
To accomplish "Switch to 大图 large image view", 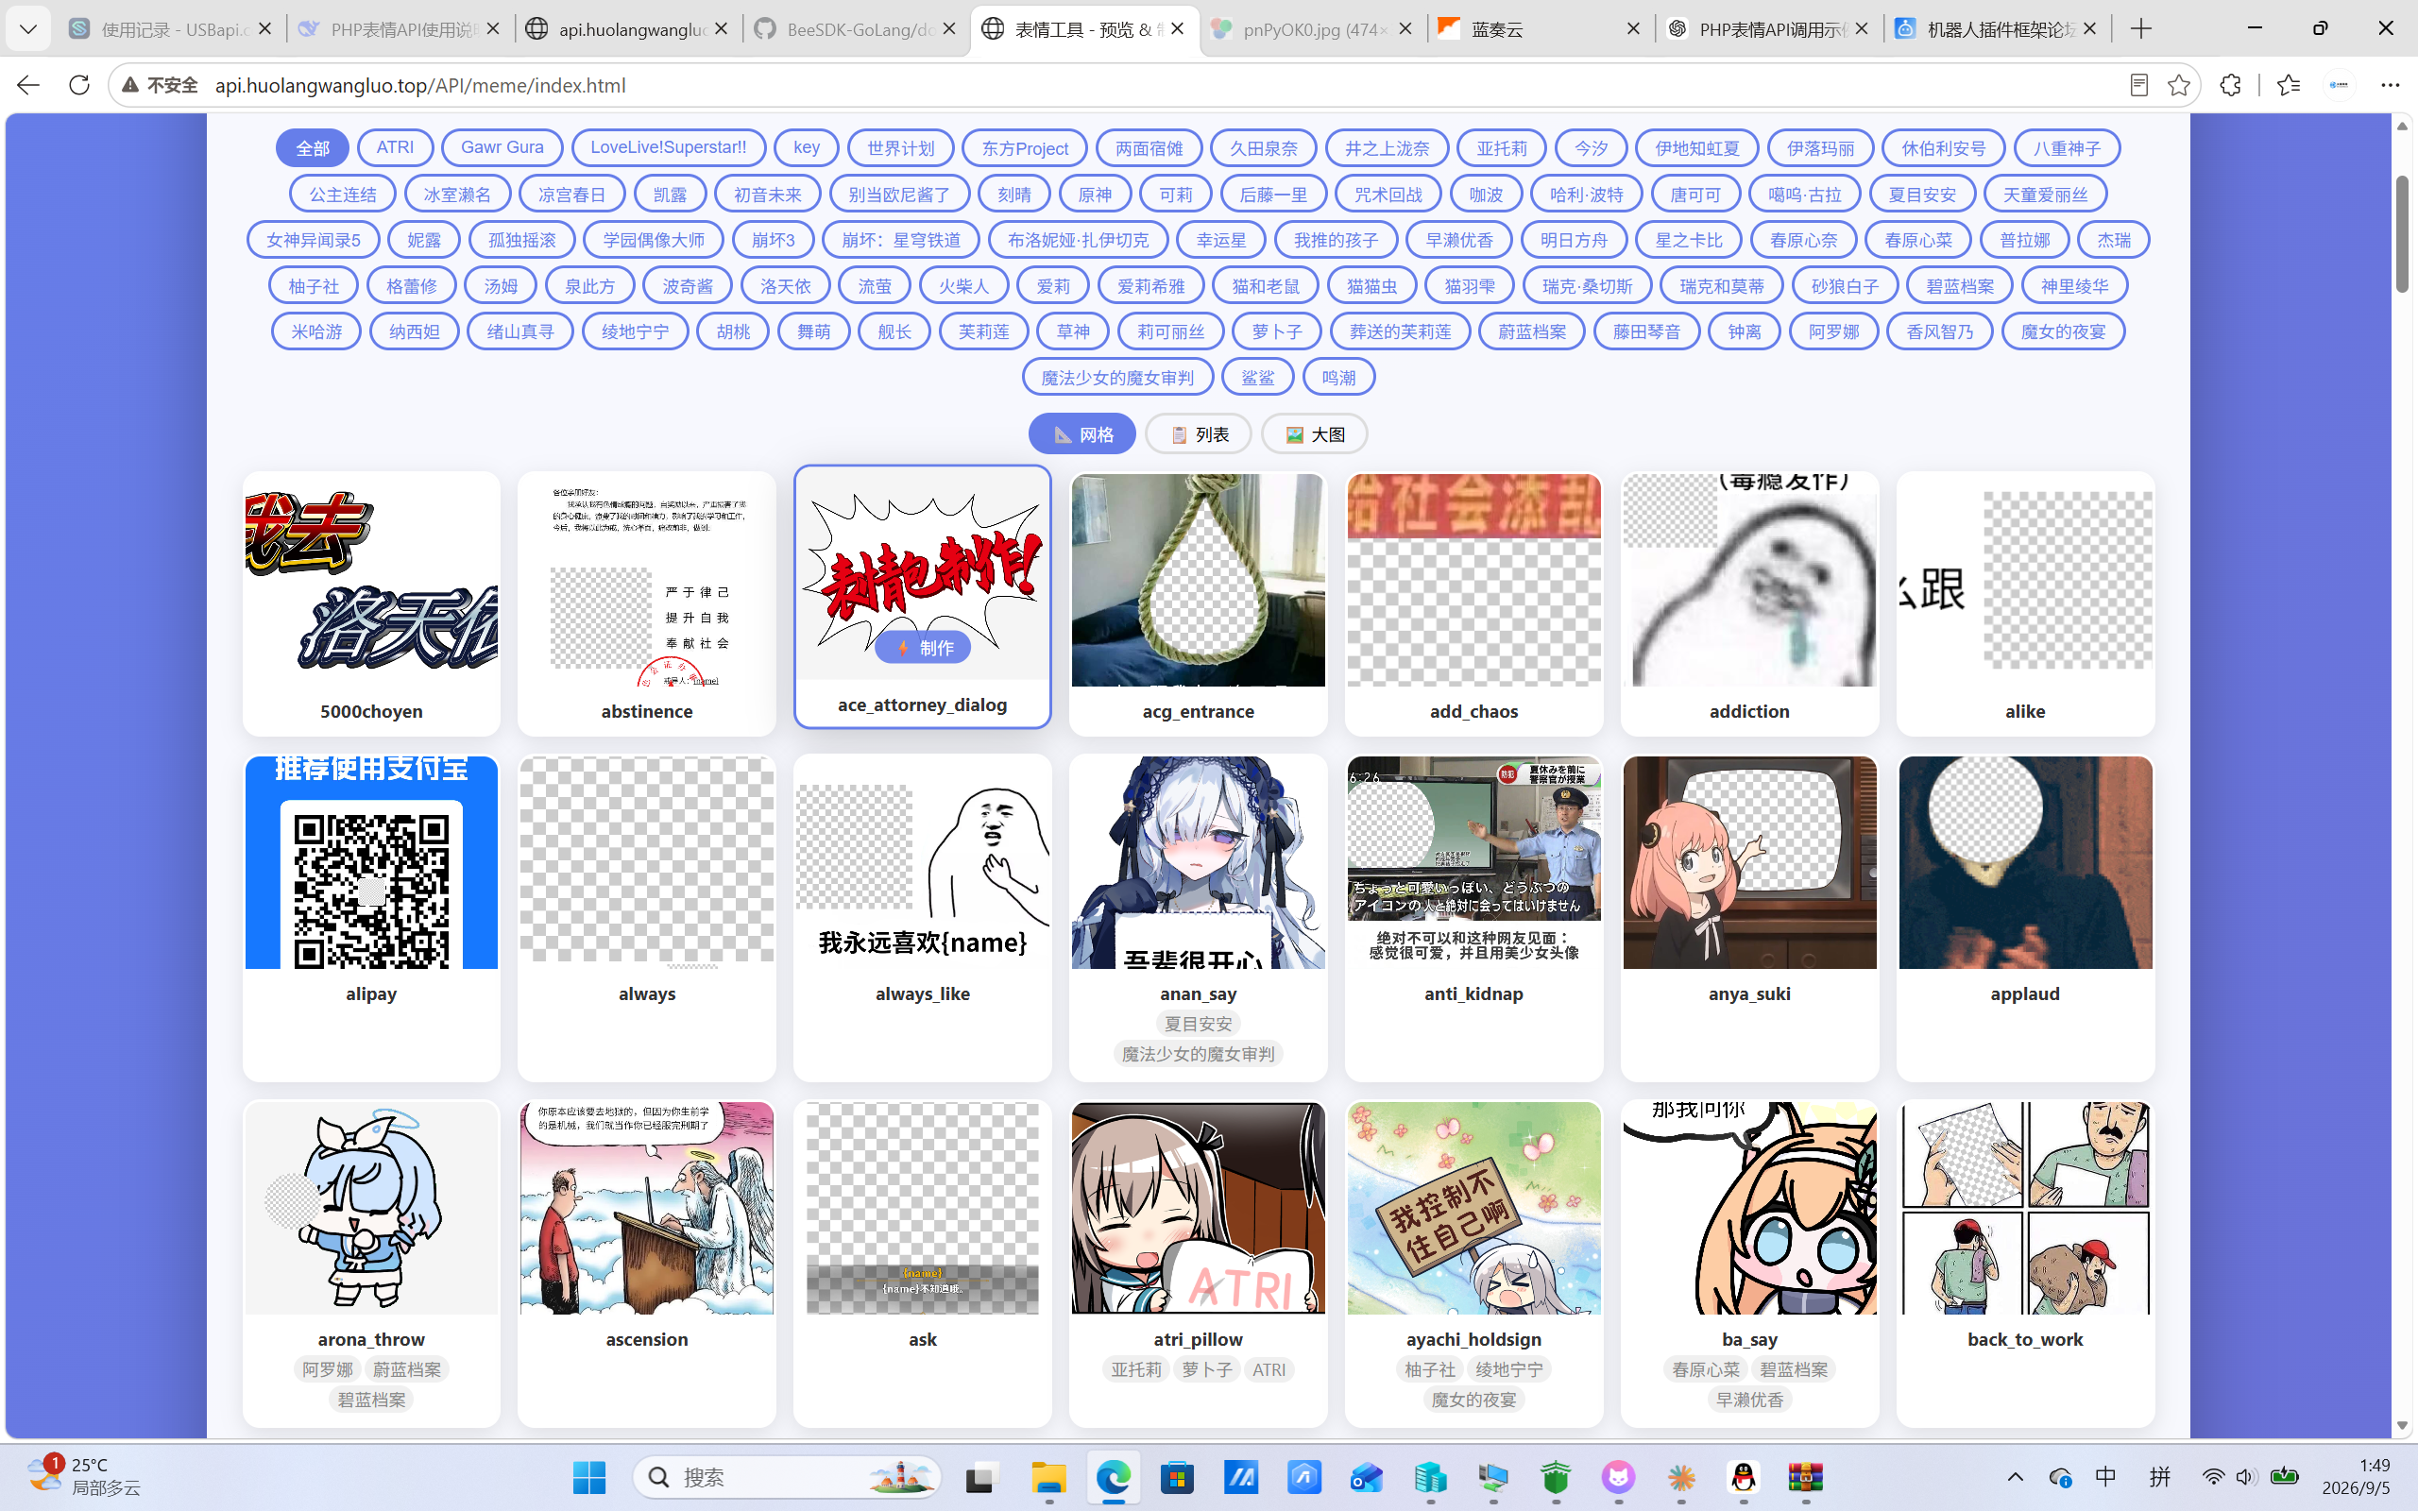I will [1315, 433].
